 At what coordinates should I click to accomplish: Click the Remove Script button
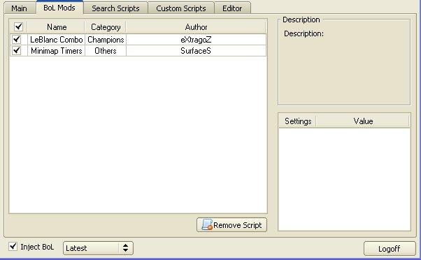click(231, 225)
